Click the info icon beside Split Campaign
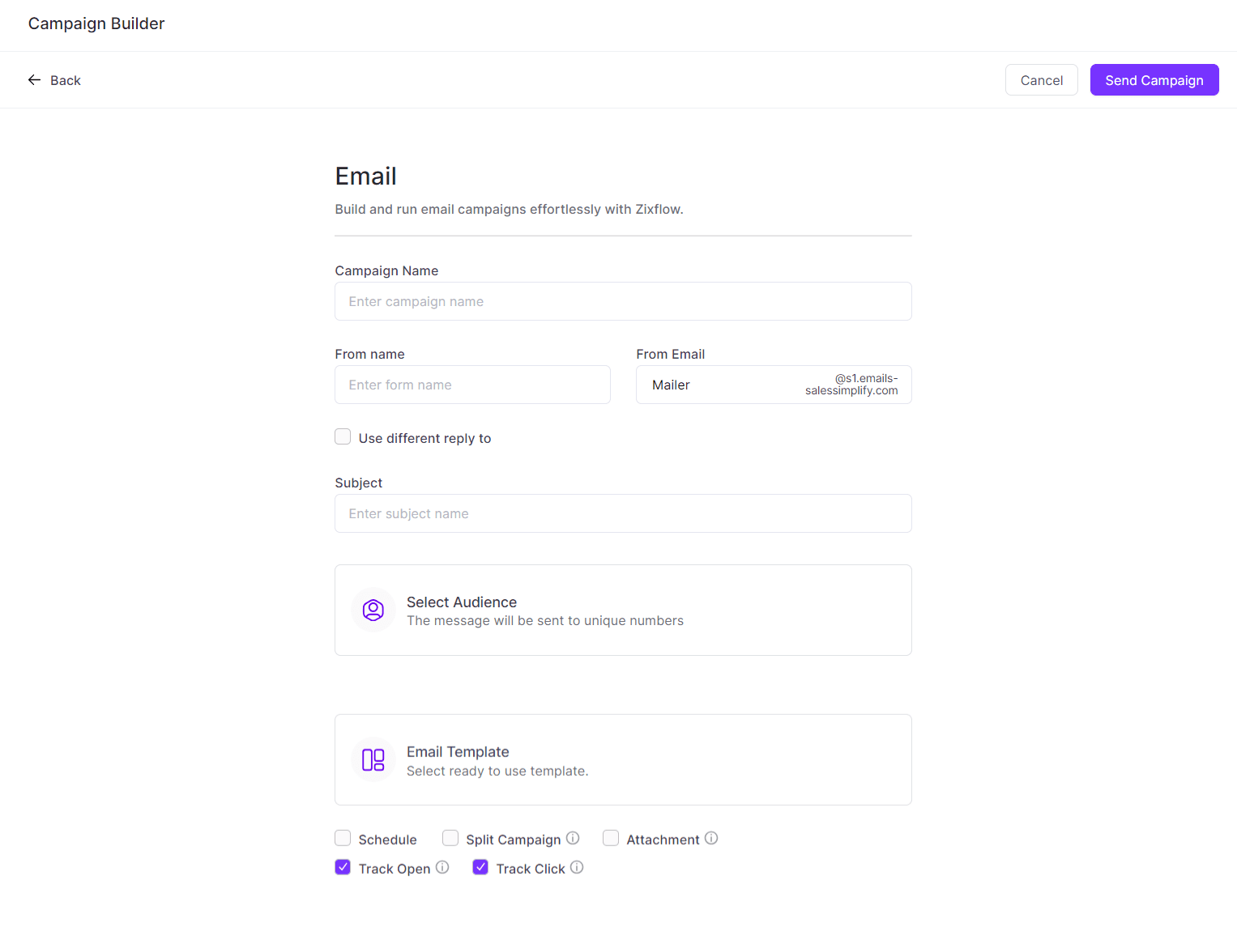The image size is (1237, 936). coord(573,838)
